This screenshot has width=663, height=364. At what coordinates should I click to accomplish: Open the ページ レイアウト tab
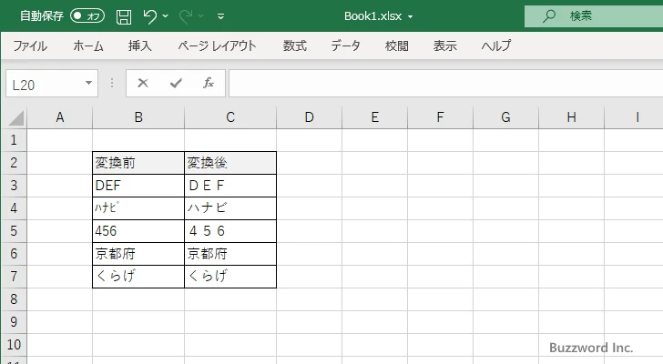217,45
